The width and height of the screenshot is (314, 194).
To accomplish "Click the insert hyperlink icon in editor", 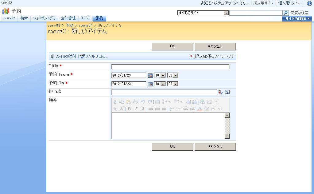I will 202,102.
